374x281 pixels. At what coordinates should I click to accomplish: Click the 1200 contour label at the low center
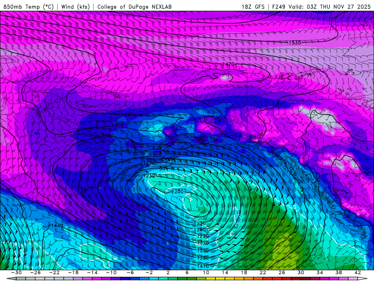click(x=178, y=192)
